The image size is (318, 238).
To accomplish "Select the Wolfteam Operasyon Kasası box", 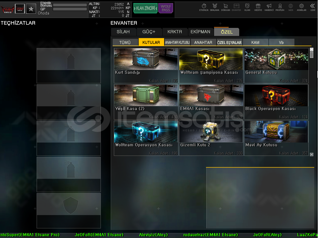I will [x=146, y=138].
